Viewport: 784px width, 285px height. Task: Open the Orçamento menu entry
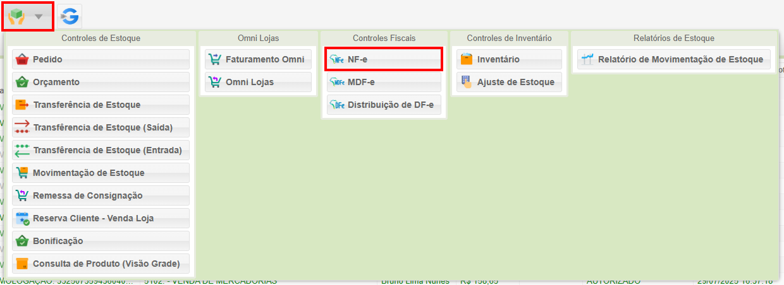click(101, 82)
